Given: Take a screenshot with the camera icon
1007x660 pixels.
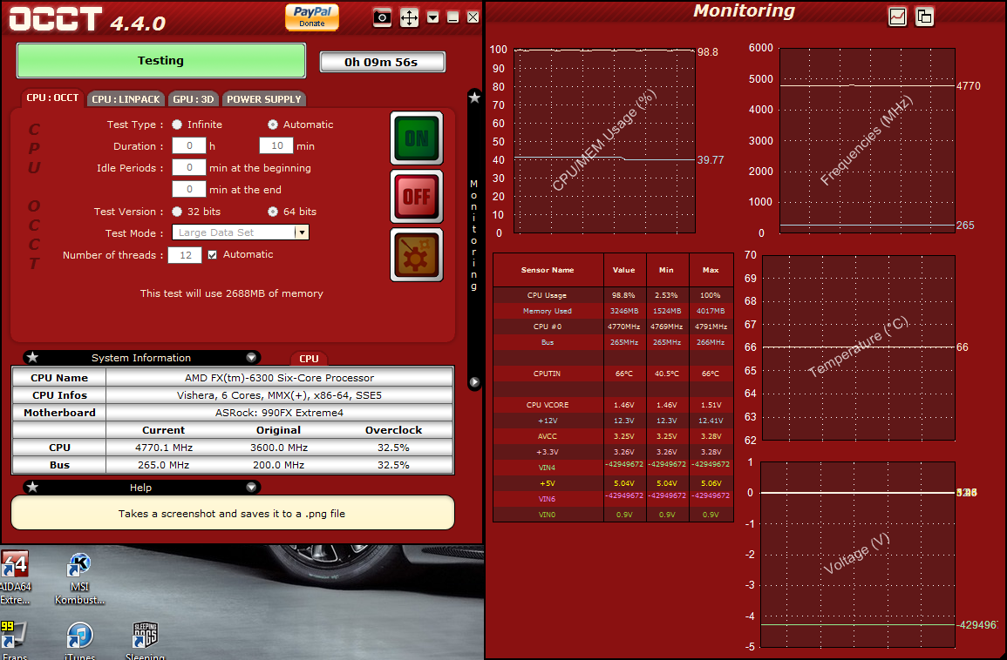Looking at the screenshot, I should (382, 17).
